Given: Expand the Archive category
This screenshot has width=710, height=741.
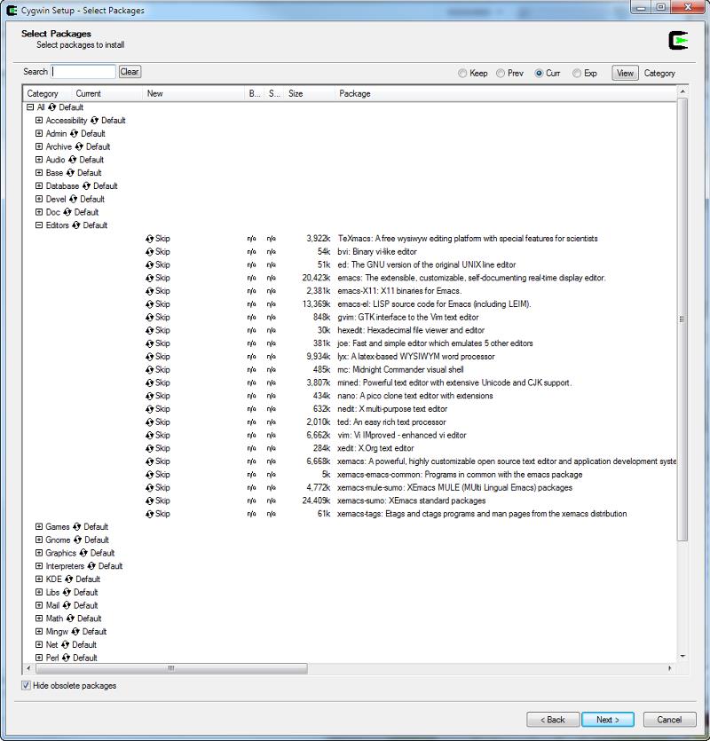Looking at the screenshot, I should click(39, 146).
